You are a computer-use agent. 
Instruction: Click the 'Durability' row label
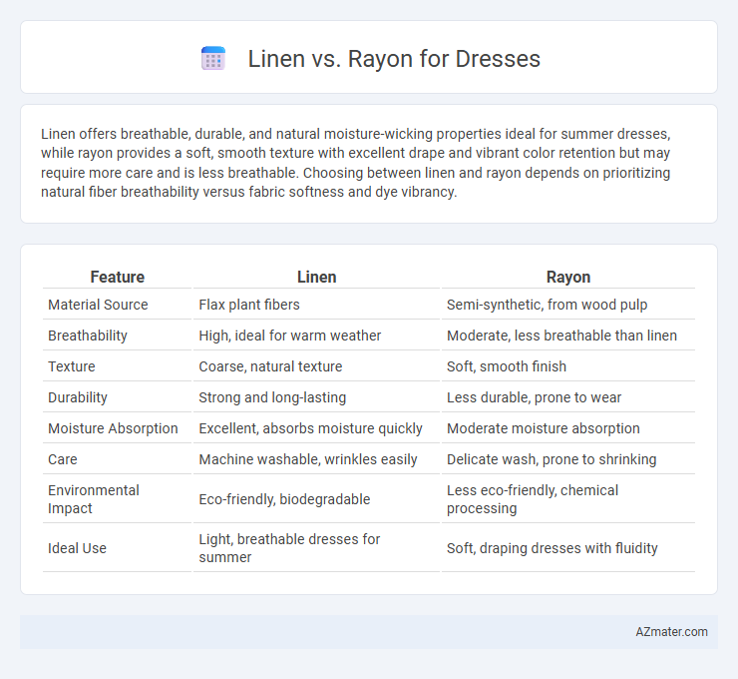[x=78, y=397]
